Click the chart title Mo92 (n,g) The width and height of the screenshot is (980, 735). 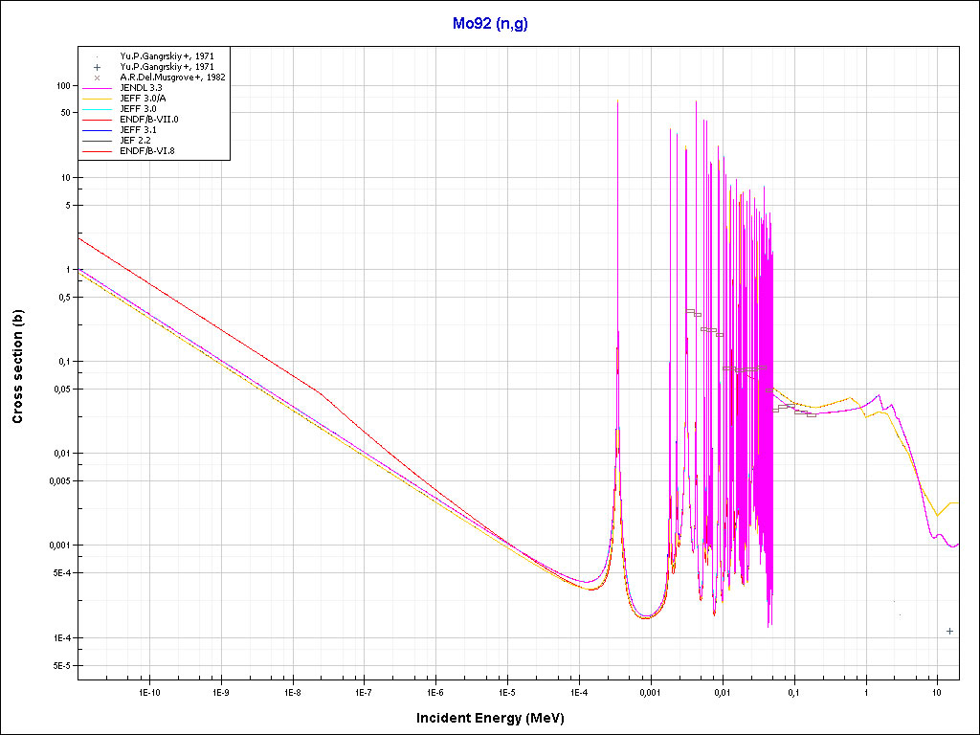tap(490, 24)
